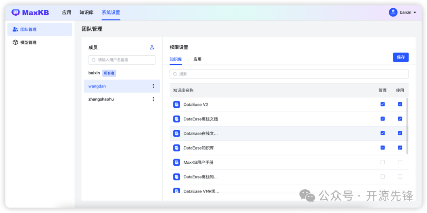Check 管理 for MaxKB用户手册
Screen dimensions: 427x213
[383, 162]
